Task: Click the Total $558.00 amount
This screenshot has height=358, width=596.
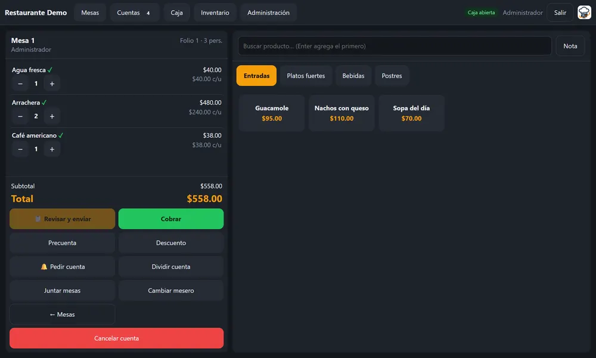Action: pyautogui.click(x=204, y=199)
